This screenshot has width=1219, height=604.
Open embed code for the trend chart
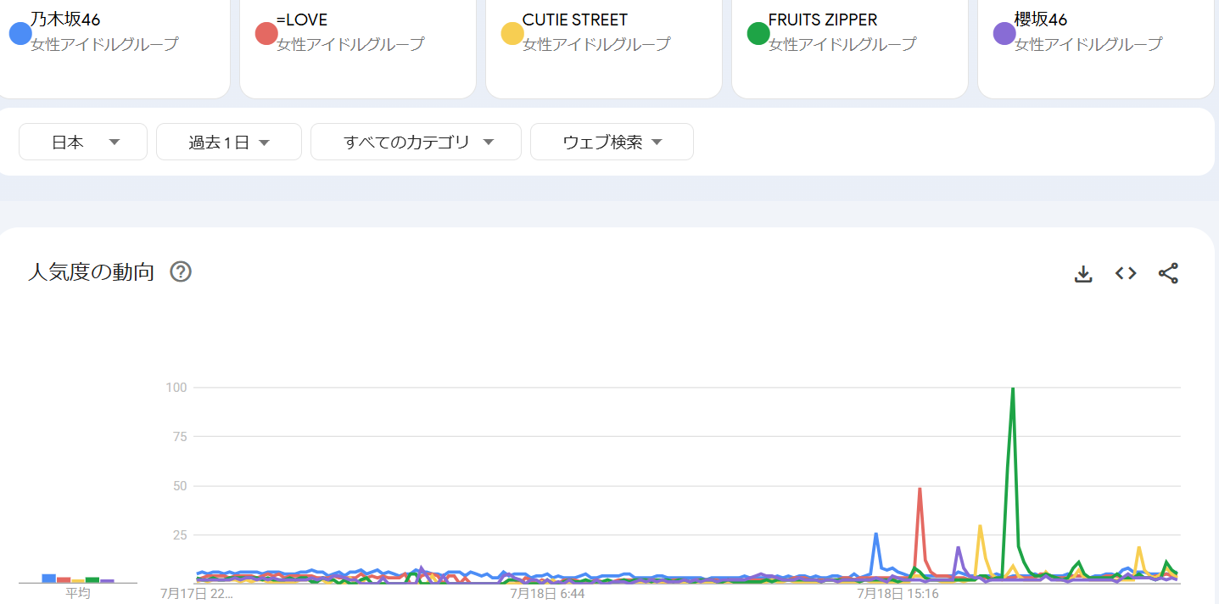[1126, 273]
